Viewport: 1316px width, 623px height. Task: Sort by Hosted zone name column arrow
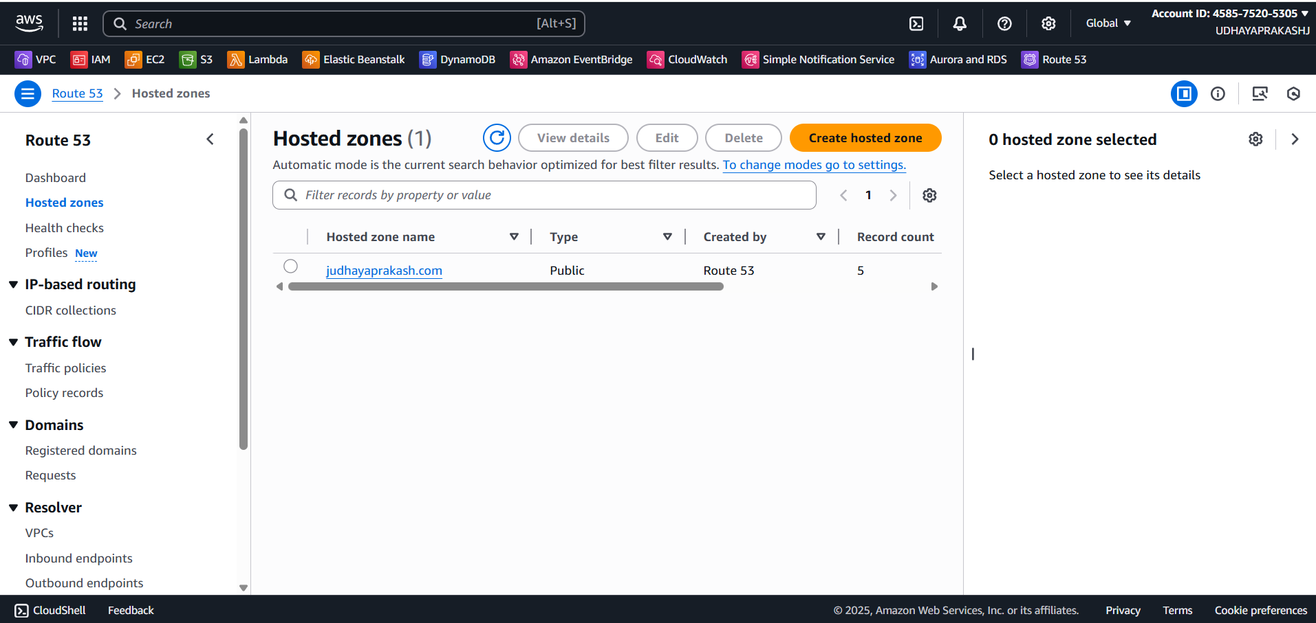point(514,237)
